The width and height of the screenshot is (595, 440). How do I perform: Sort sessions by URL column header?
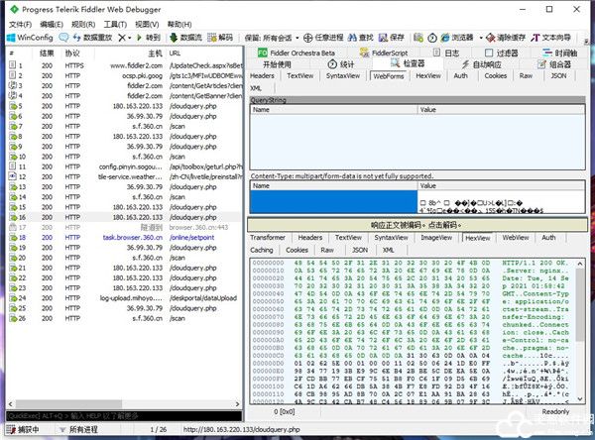175,54
